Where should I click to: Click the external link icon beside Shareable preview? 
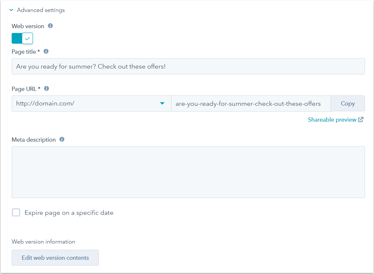click(x=361, y=120)
